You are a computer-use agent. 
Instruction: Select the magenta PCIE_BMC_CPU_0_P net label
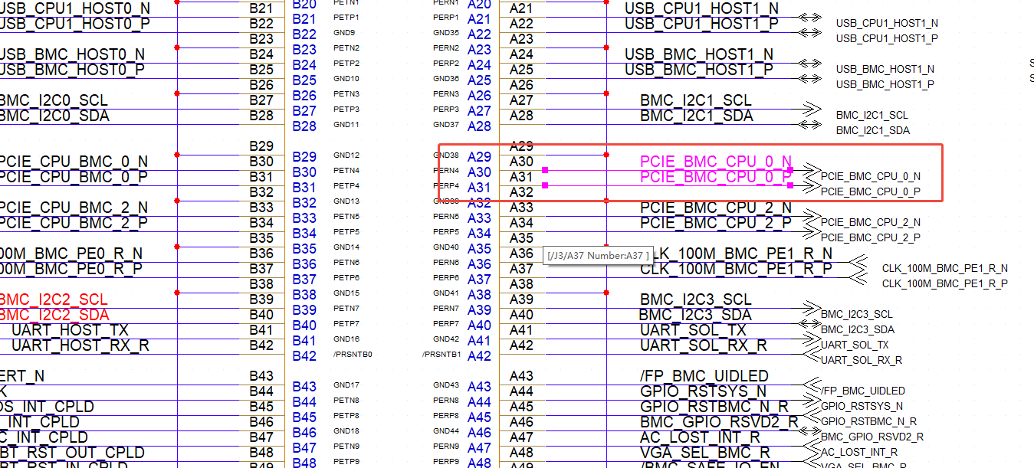point(715,178)
